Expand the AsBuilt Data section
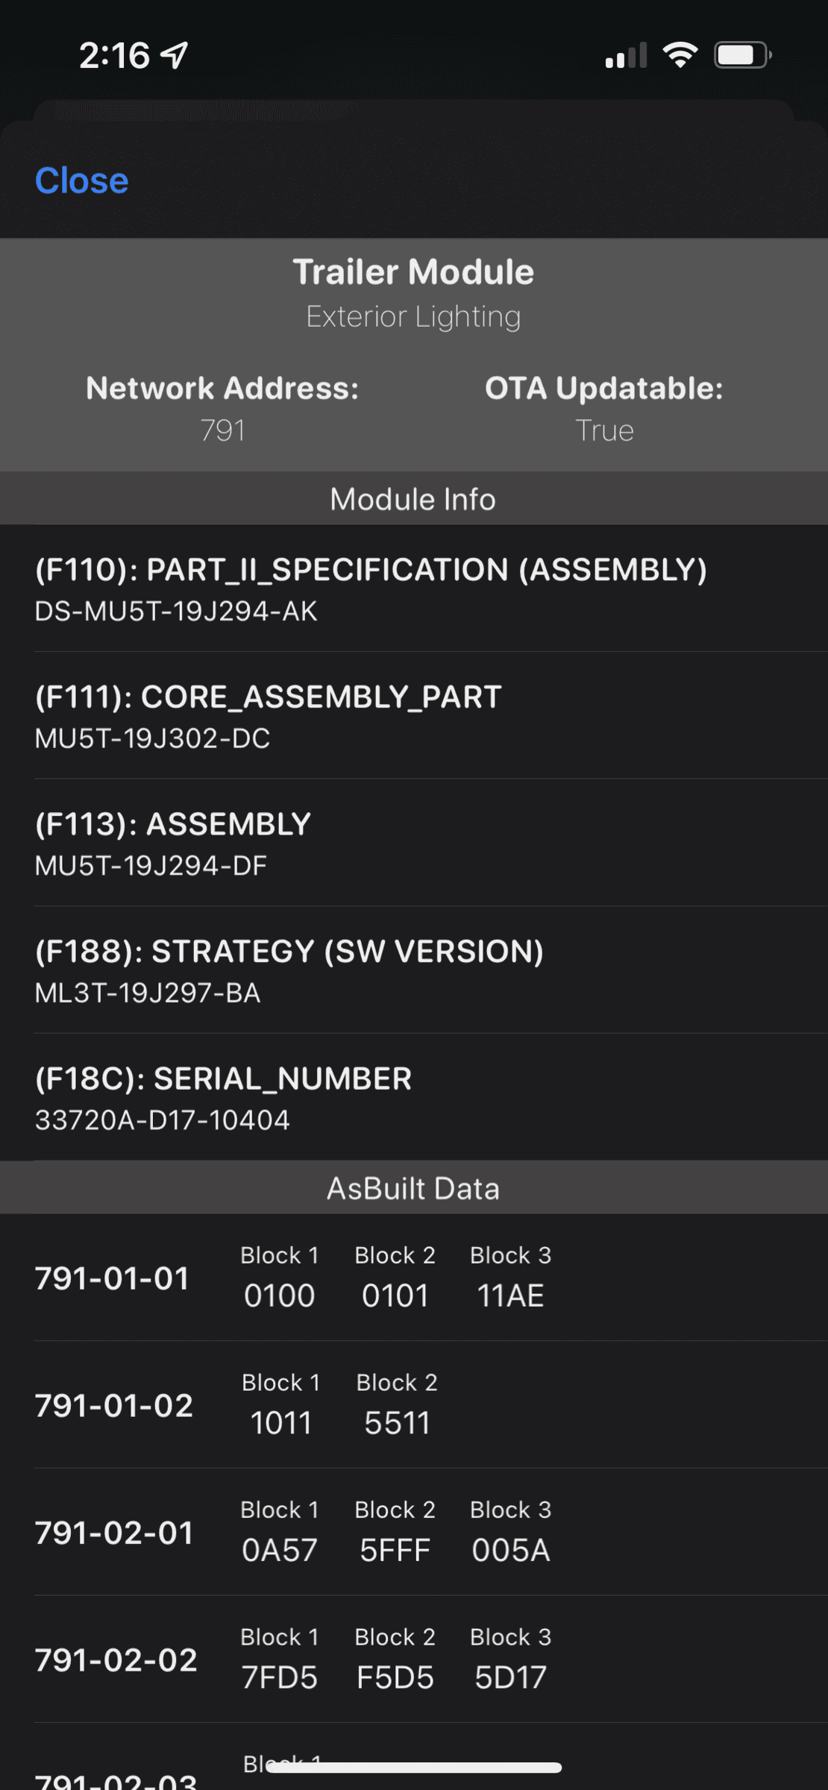The image size is (828, 1790). point(413,1187)
